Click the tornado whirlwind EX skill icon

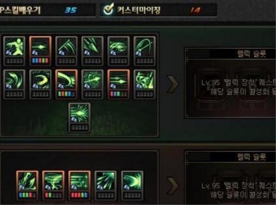[53, 181]
